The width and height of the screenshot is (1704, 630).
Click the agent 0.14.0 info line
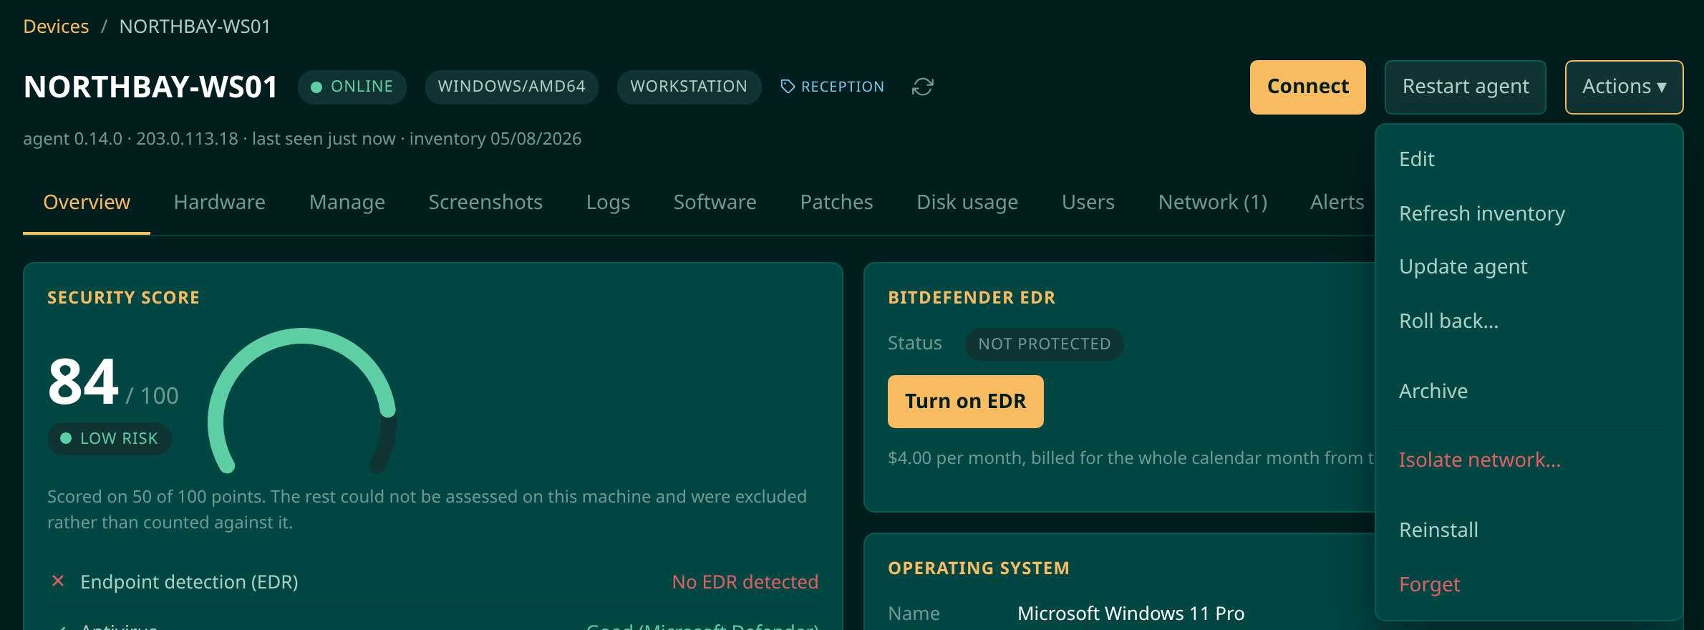pyautogui.click(x=301, y=138)
